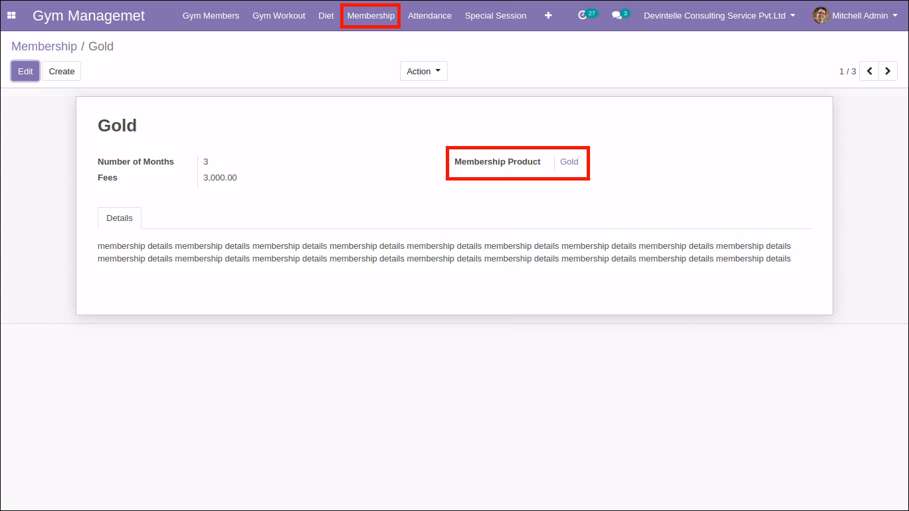Click the Fees label
Viewport: 909px width, 511px height.
click(x=108, y=177)
